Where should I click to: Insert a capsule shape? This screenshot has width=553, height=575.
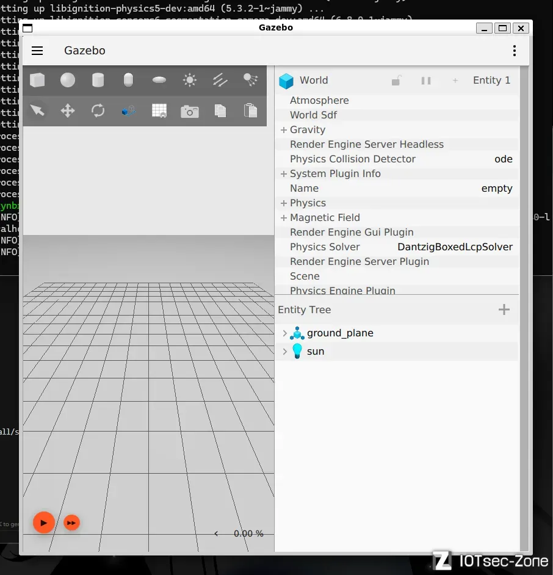(128, 80)
